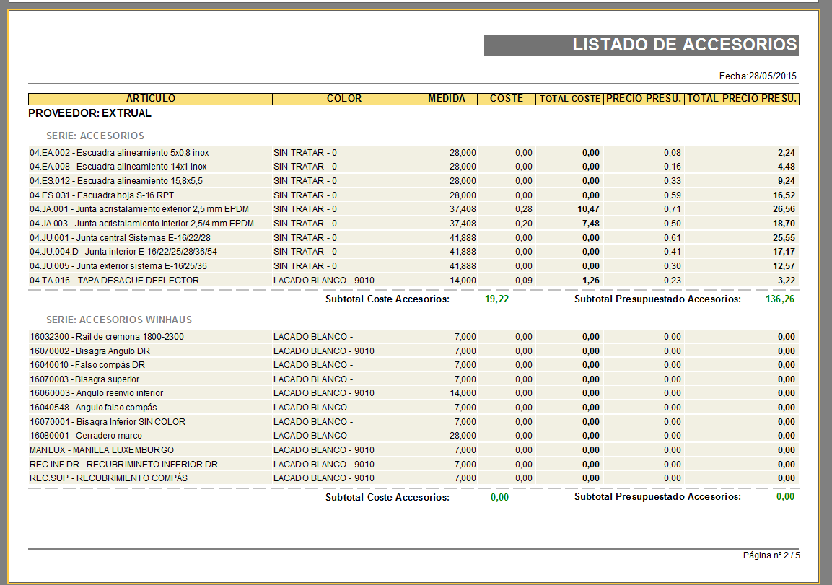
Task: Select row 16060003 Angulo reenvio inferior
Action: [x=413, y=393]
